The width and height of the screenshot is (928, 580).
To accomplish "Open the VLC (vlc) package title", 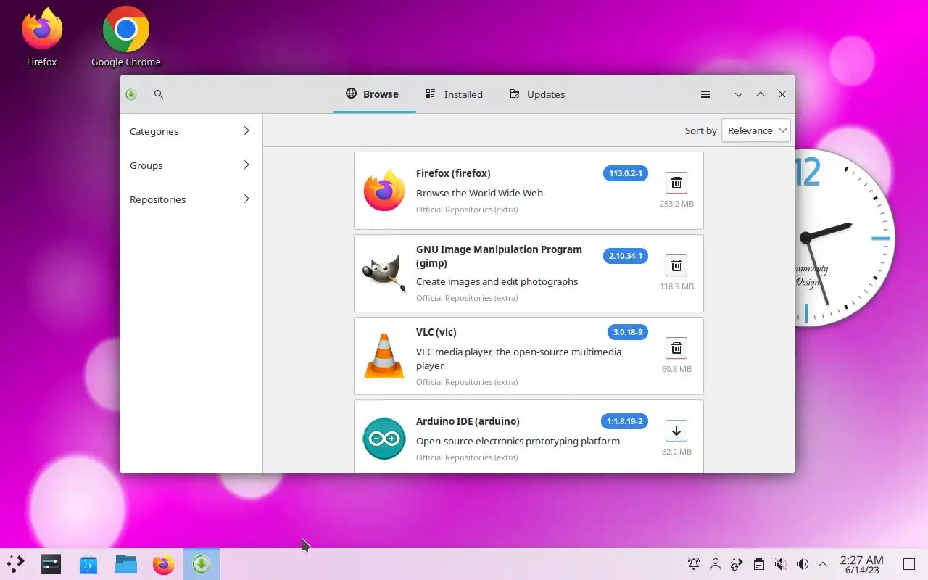I will 436,332.
